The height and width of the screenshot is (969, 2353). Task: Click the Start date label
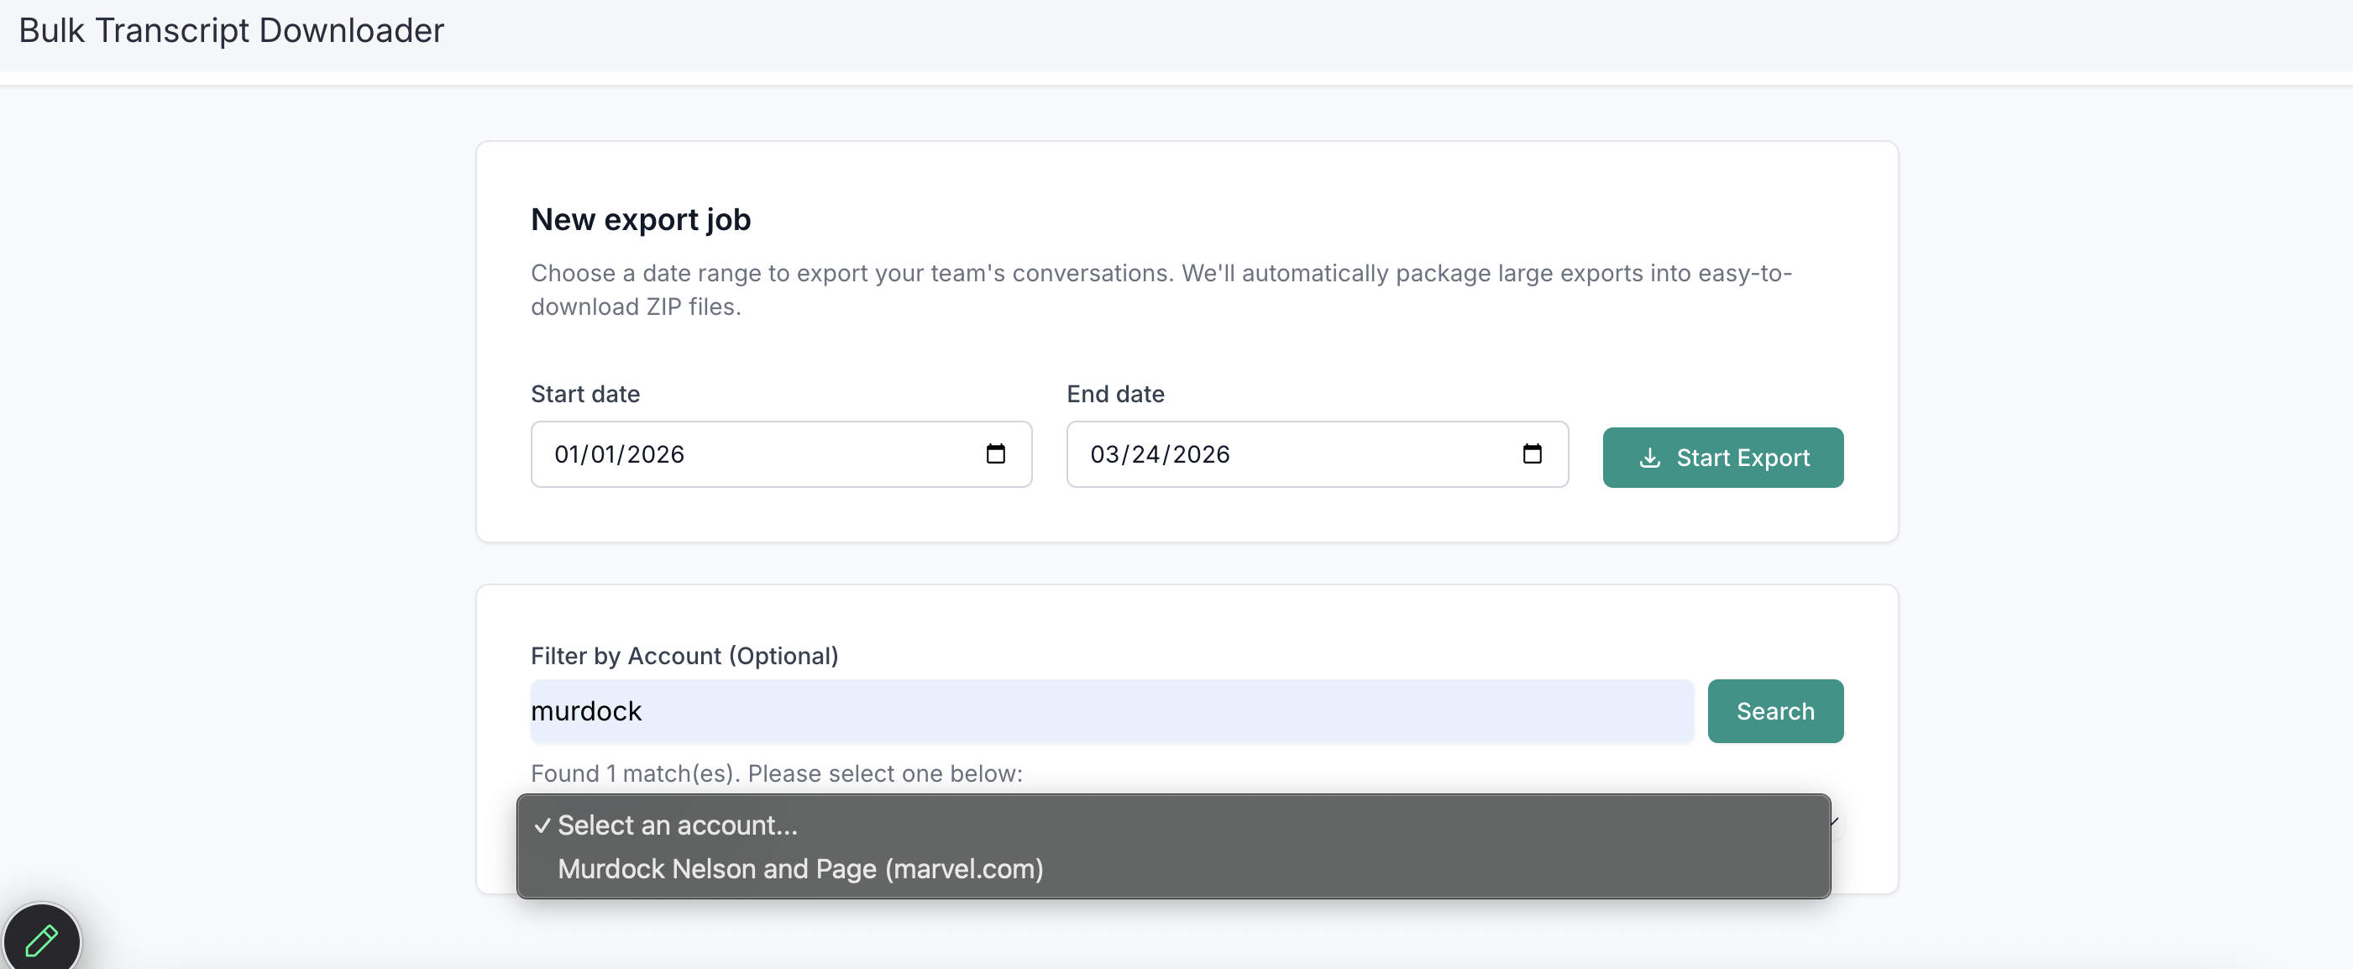coord(584,394)
